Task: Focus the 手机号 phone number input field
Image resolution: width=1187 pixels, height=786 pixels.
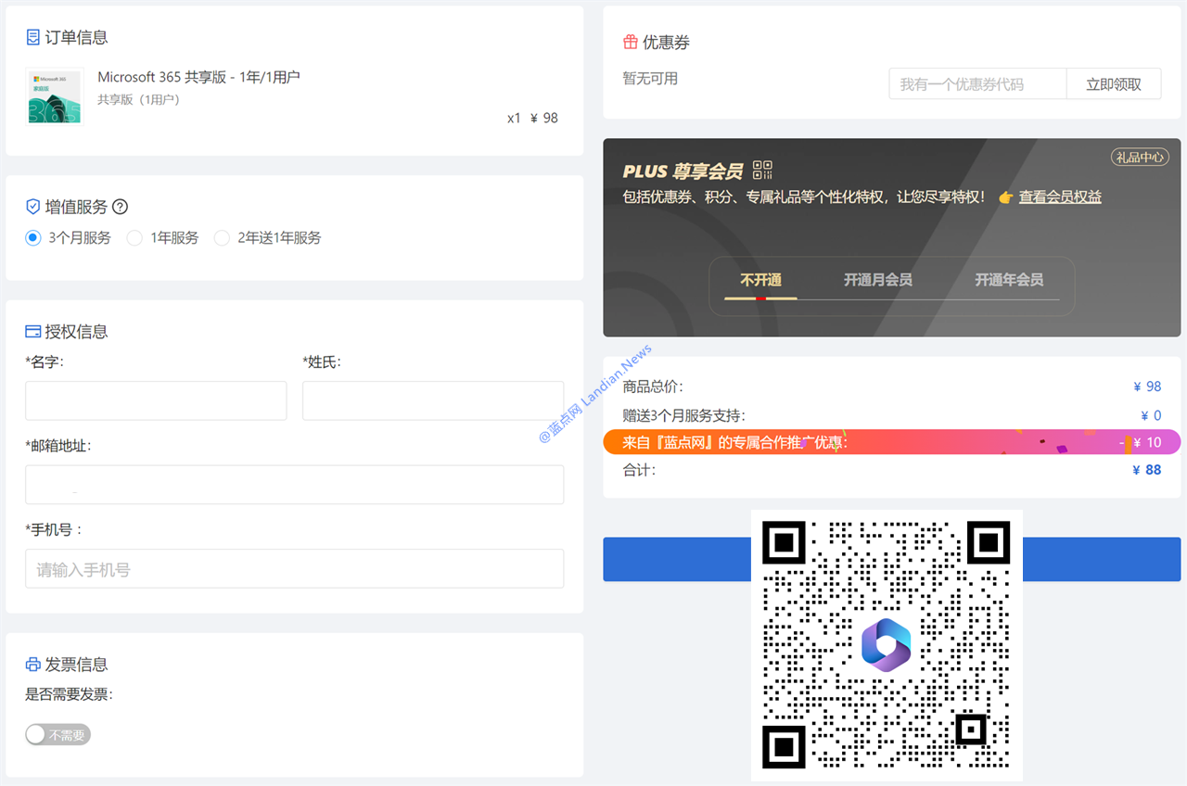Action: click(x=294, y=569)
